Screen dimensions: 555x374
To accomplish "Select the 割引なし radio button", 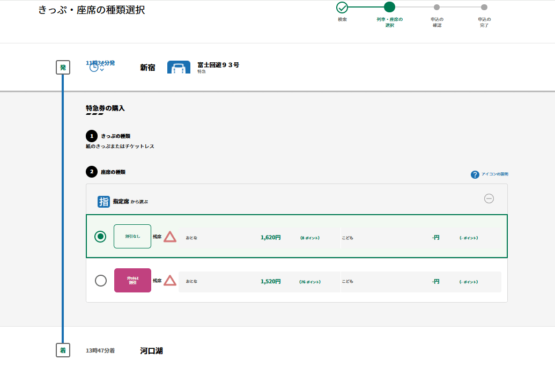I will click(100, 237).
